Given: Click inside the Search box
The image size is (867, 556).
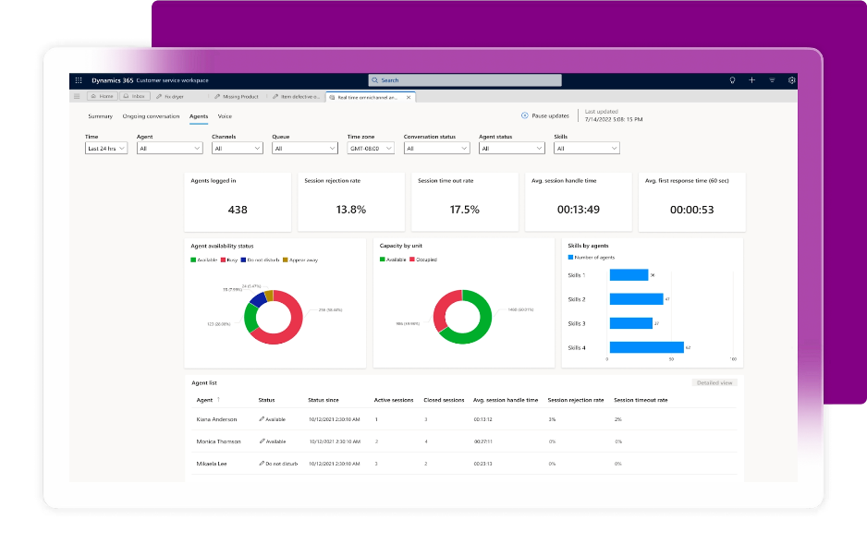Looking at the screenshot, I should 465,80.
